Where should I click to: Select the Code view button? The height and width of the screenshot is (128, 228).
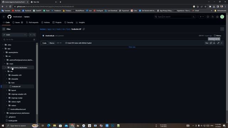pyautogui.click(x=44, y=43)
